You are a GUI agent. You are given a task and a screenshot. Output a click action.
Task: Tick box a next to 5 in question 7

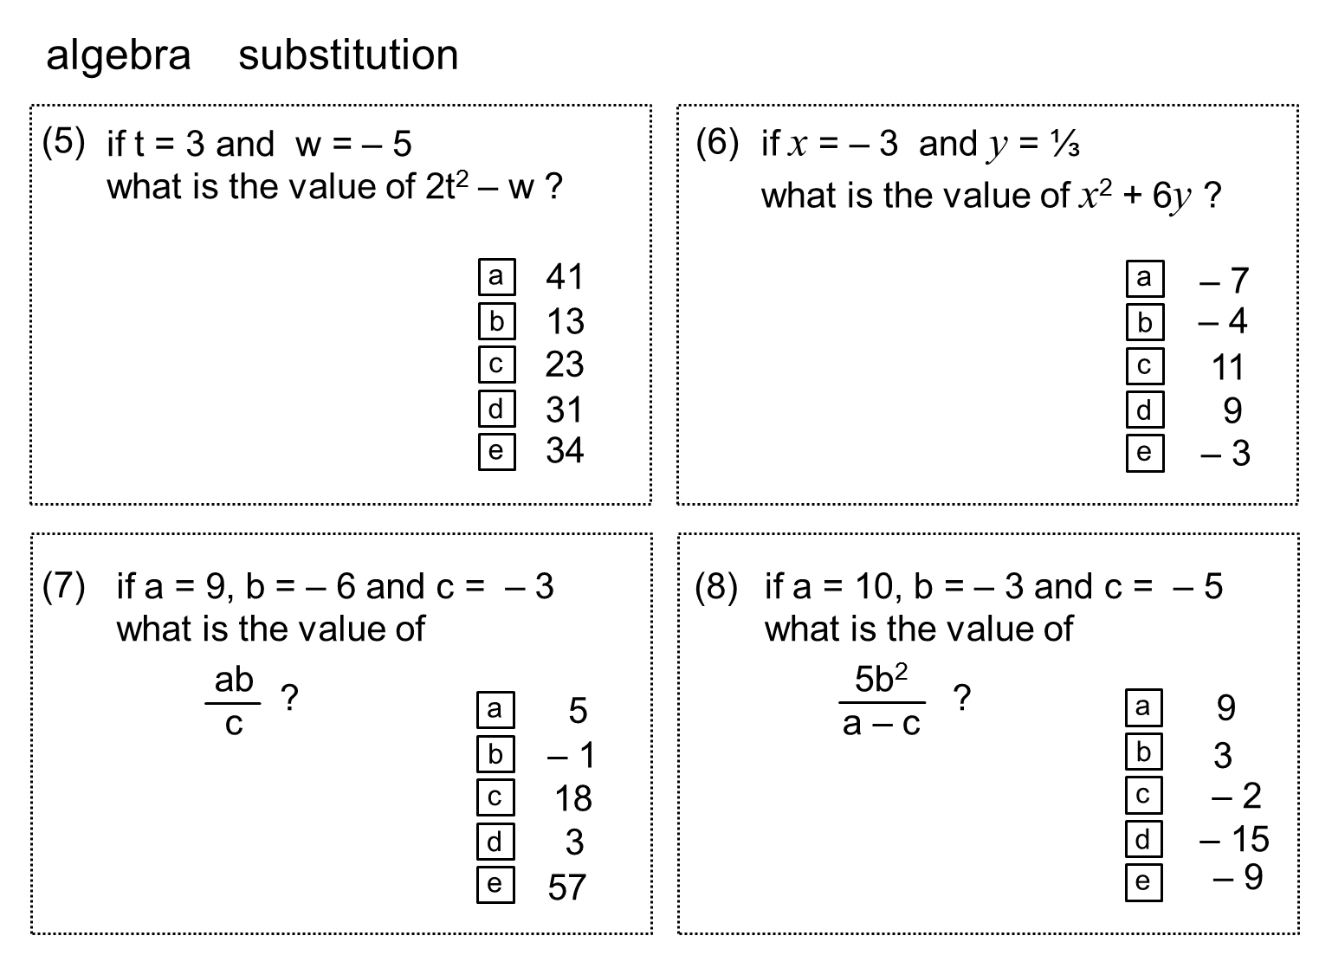[x=495, y=710]
